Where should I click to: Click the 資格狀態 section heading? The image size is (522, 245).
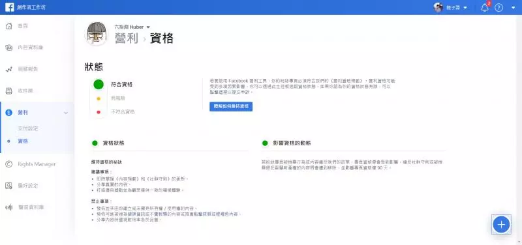tap(114, 143)
